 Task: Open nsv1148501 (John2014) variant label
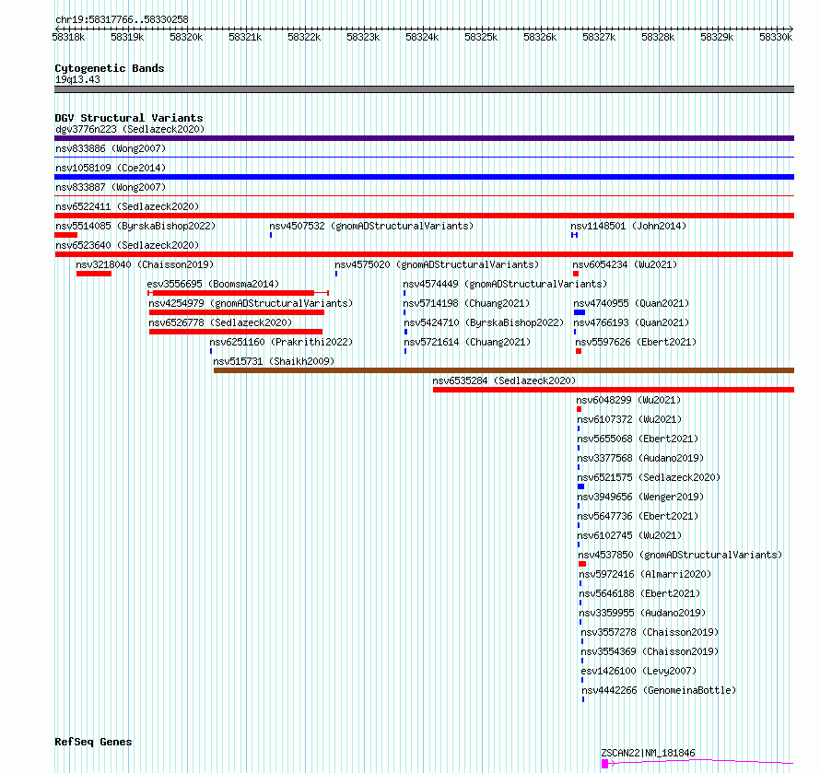628,226
